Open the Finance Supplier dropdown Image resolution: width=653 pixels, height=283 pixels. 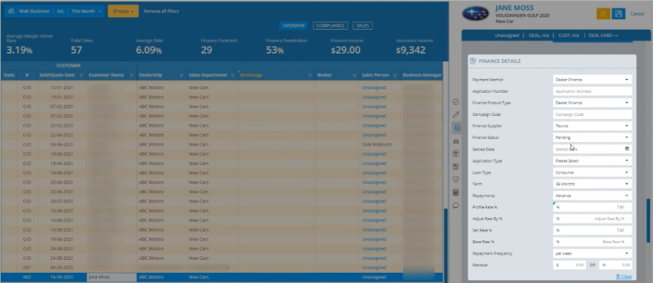click(592, 126)
